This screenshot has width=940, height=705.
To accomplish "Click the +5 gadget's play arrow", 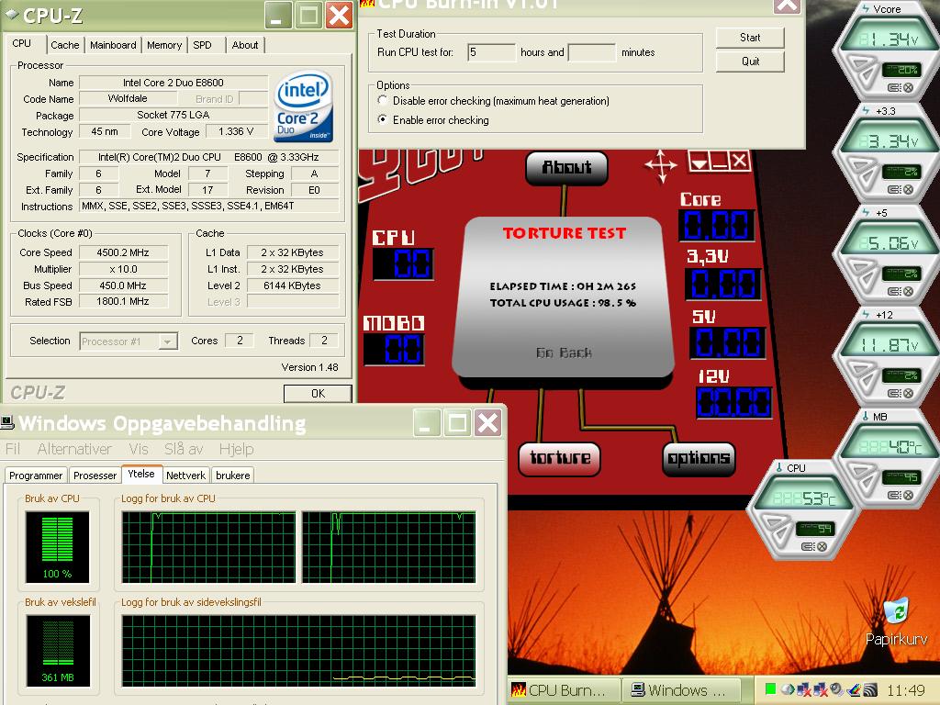I will (863, 274).
